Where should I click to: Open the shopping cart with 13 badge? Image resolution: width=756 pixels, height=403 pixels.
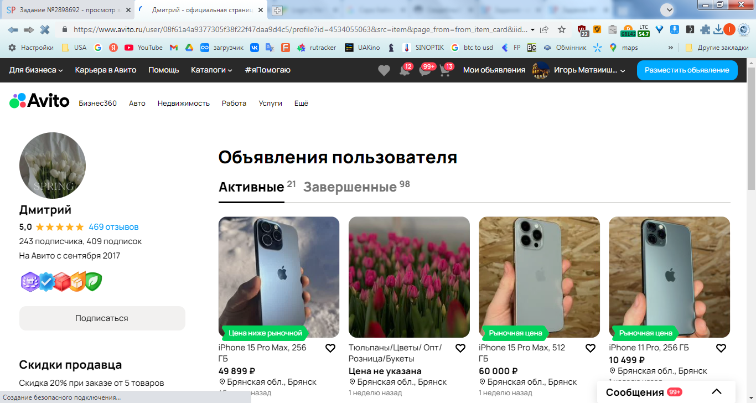[x=446, y=70]
